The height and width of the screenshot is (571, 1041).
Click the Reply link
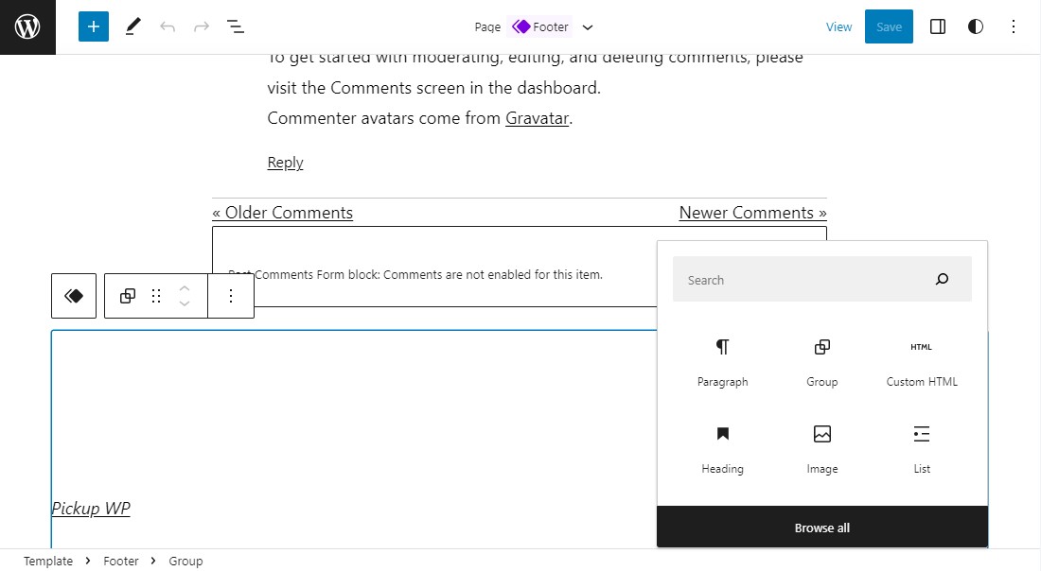pos(285,163)
